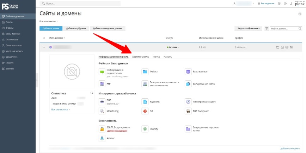
Task: Open the PHP settings icon
Action: (102, 101)
